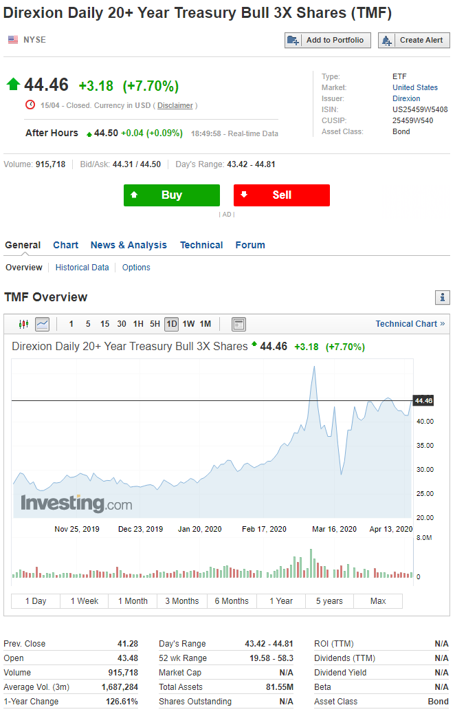Click the red clock icon near 15/04
Screen dimensions: 455x714
click(30, 105)
